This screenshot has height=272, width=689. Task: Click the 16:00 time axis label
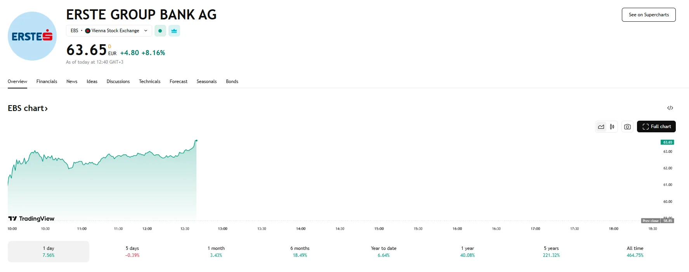[x=457, y=229]
